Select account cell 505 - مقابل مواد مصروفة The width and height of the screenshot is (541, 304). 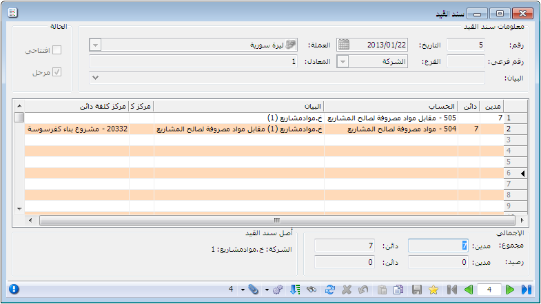[x=391, y=118]
